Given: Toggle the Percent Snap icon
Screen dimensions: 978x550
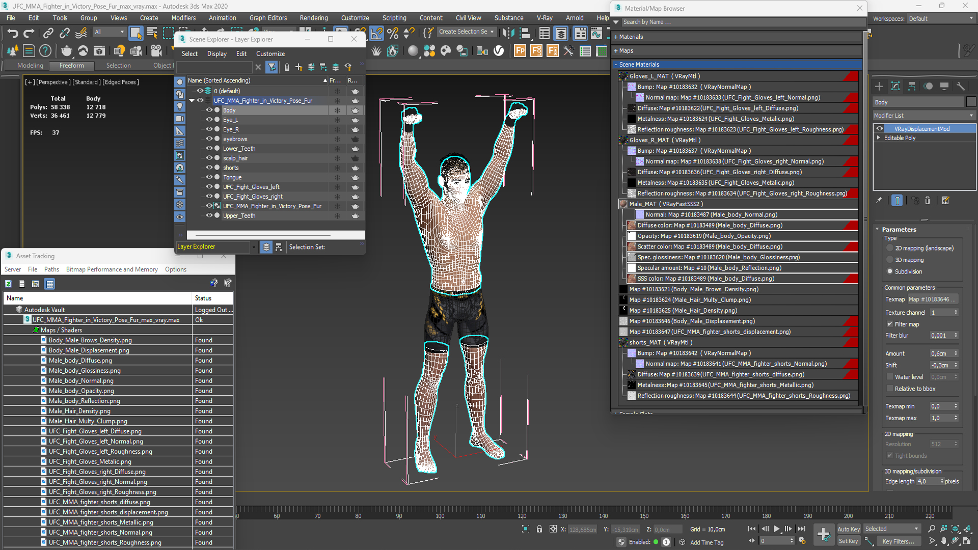Looking at the screenshot, I should point(393,33).
